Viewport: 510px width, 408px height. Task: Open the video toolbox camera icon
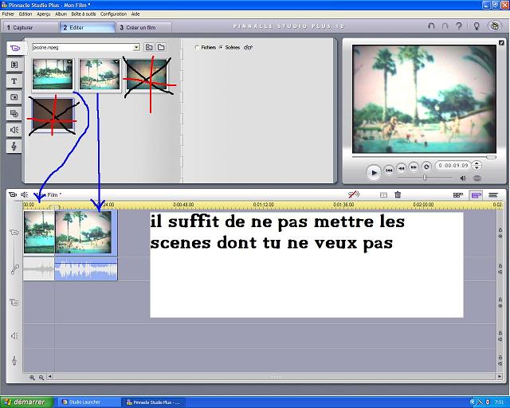coord(13,194)
